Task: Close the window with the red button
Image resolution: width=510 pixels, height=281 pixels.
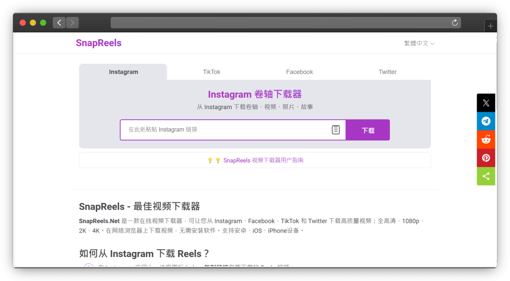Action: (x=23, y=23)
